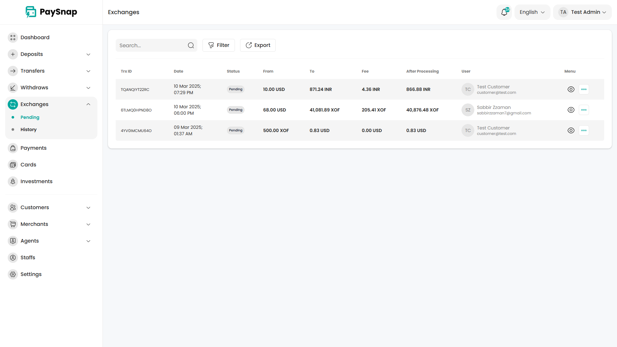The image size is (617, 347).
Task: Click the Export button
Action: tap(258, 45)
